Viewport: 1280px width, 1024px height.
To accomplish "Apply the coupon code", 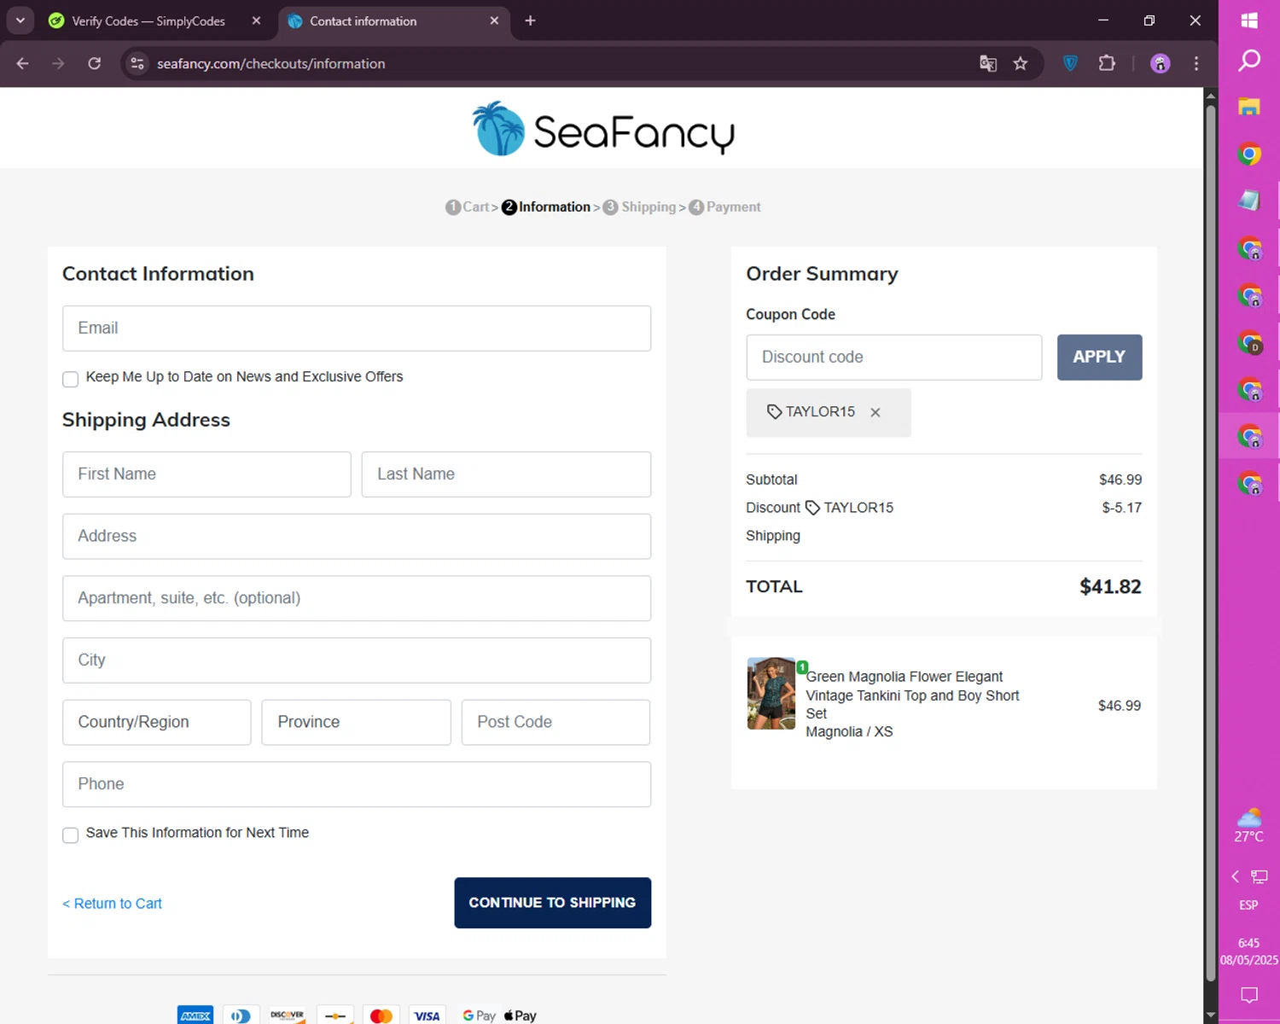I will (1099, 358).
